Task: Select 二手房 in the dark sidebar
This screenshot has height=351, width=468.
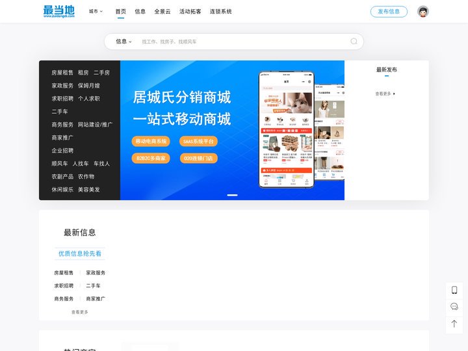Action: click(x=101, y=73)
